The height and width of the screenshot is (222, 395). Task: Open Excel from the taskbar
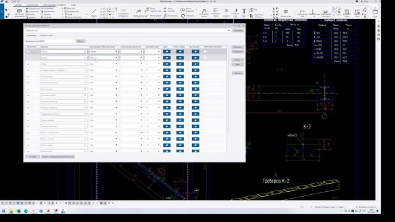(x=19, y=211)
